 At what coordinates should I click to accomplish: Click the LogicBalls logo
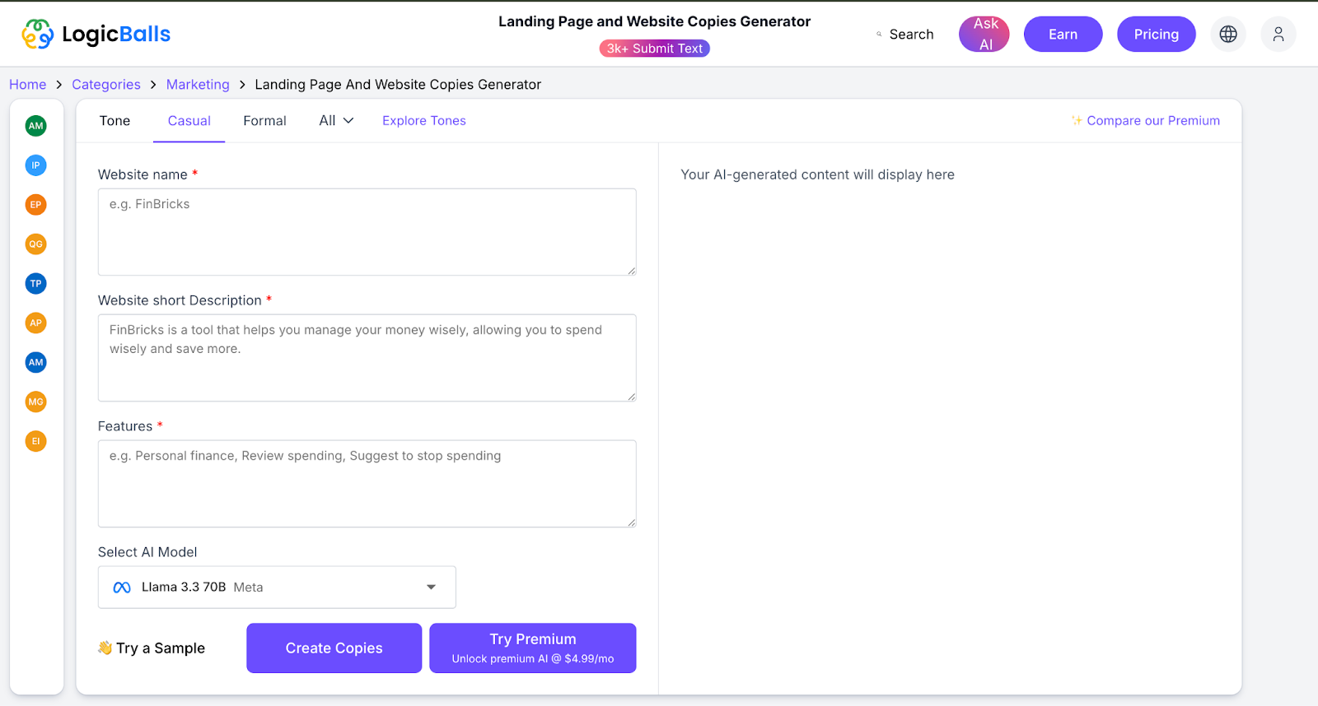96,34
